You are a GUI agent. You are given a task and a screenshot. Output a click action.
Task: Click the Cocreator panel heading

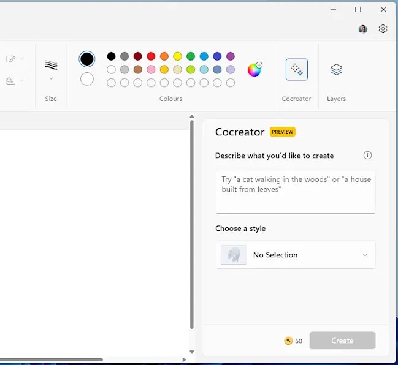pyautogui.click(x=240, y=132)
